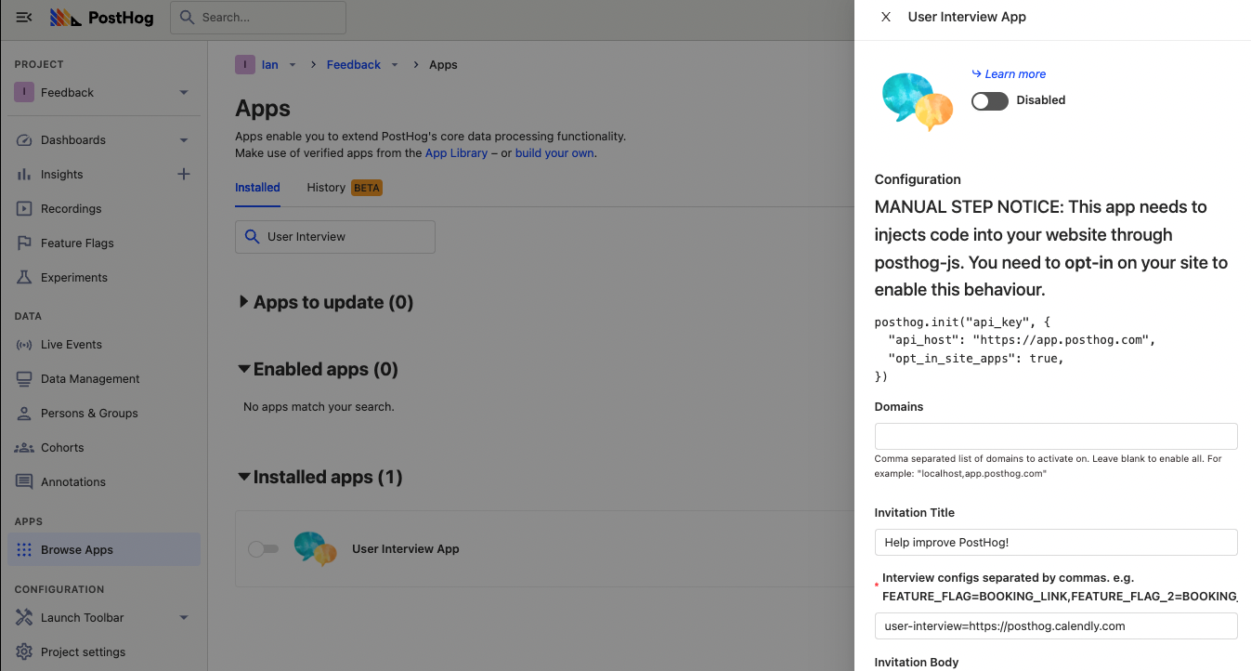Image resolution: width=1251 pixels, height=671 pixels.
Task: Click the plus icon next to Insights
Action: pos(184,174)
